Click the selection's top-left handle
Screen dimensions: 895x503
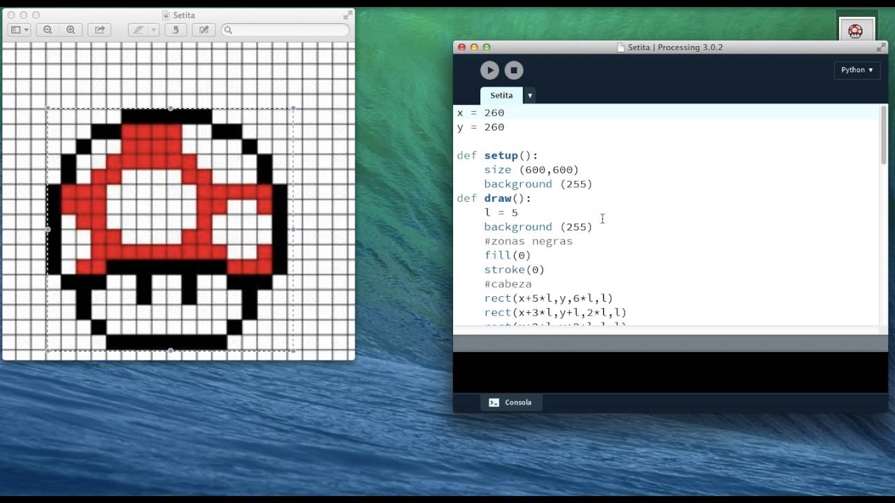click(48, 108)
